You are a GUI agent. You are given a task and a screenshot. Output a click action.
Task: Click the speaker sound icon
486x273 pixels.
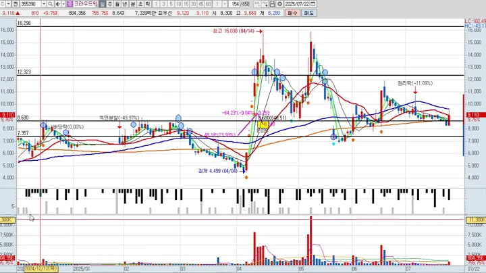point(58,4)
